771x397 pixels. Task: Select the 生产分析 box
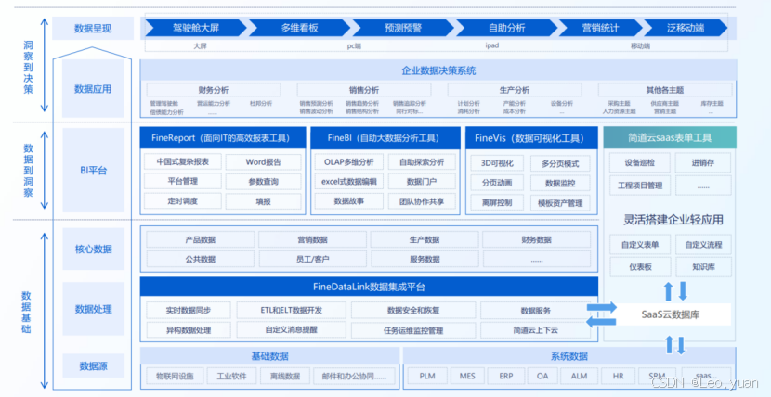click(515, 90)
